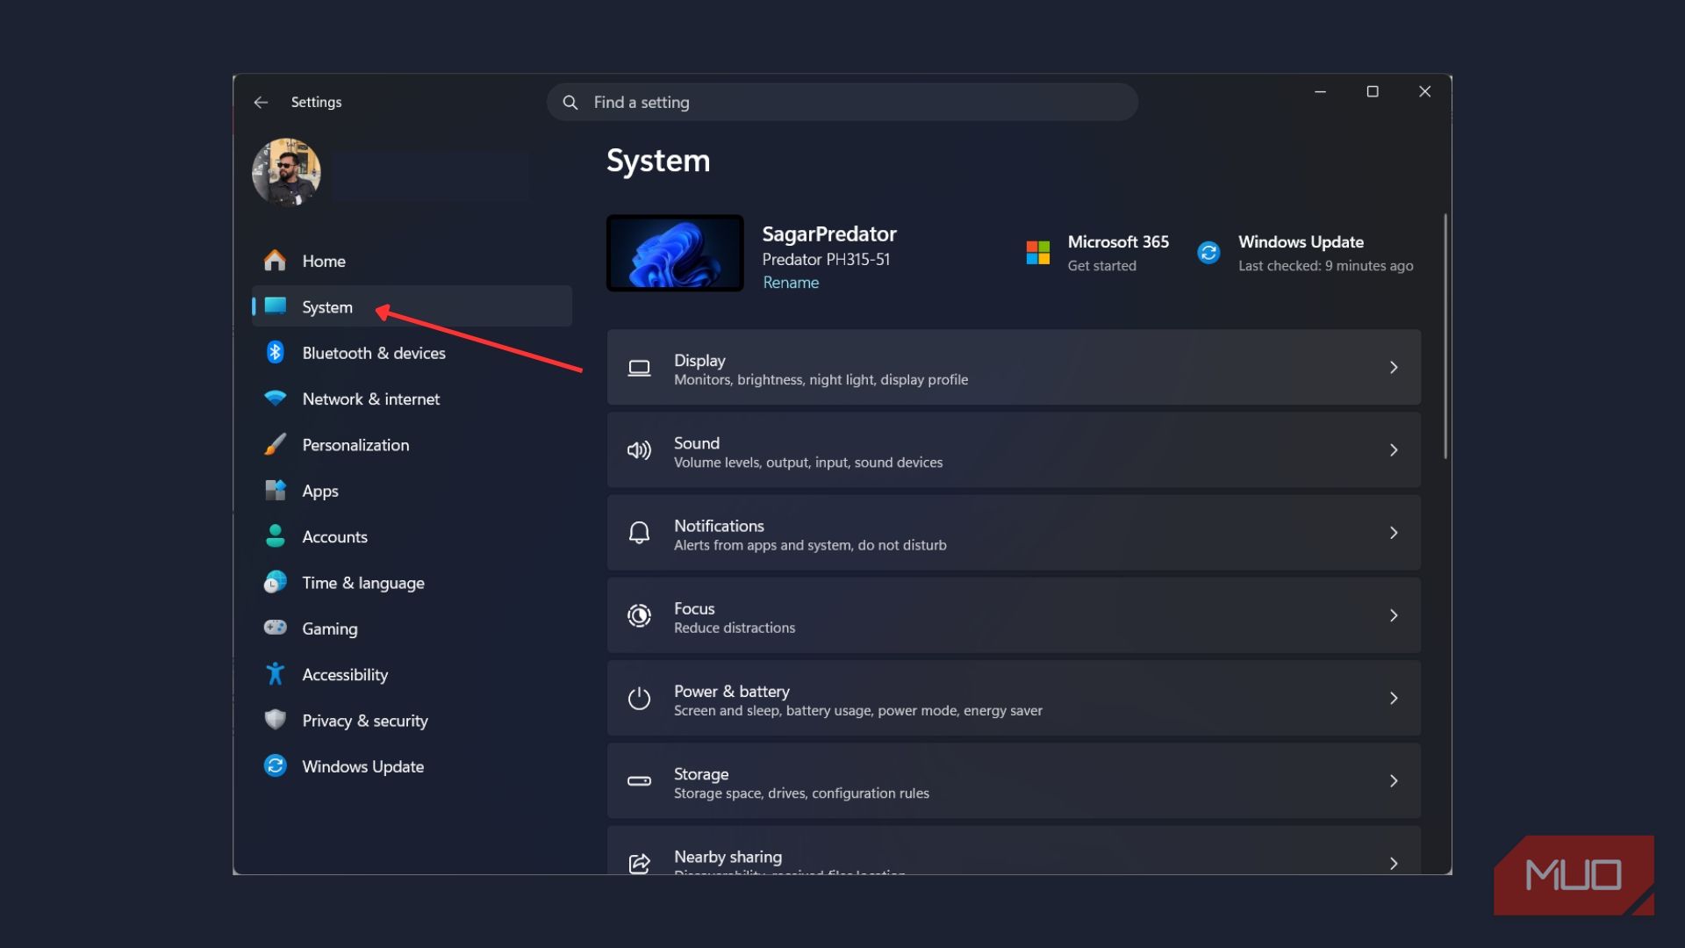
Task: Go to Network & internet label
Action: coord(371,399)
